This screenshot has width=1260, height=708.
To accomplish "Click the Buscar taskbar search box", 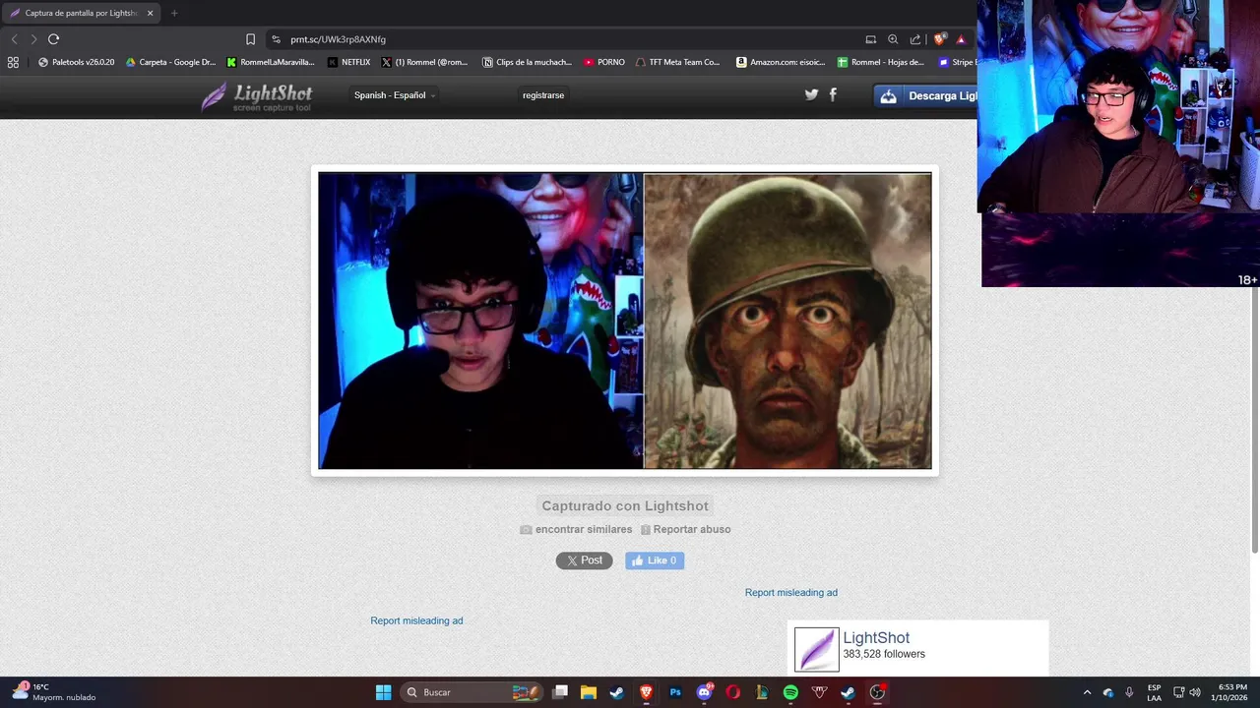I will click(472, 692).
